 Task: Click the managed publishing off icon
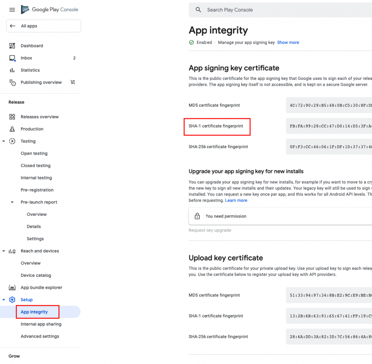(73, 82)
